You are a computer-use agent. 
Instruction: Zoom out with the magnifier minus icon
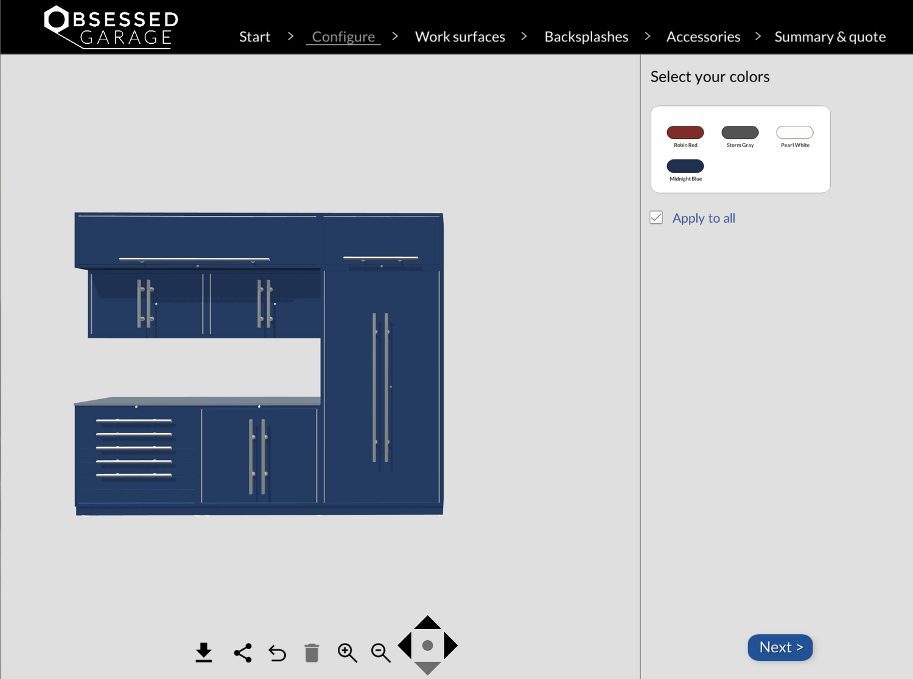point(380,653)
